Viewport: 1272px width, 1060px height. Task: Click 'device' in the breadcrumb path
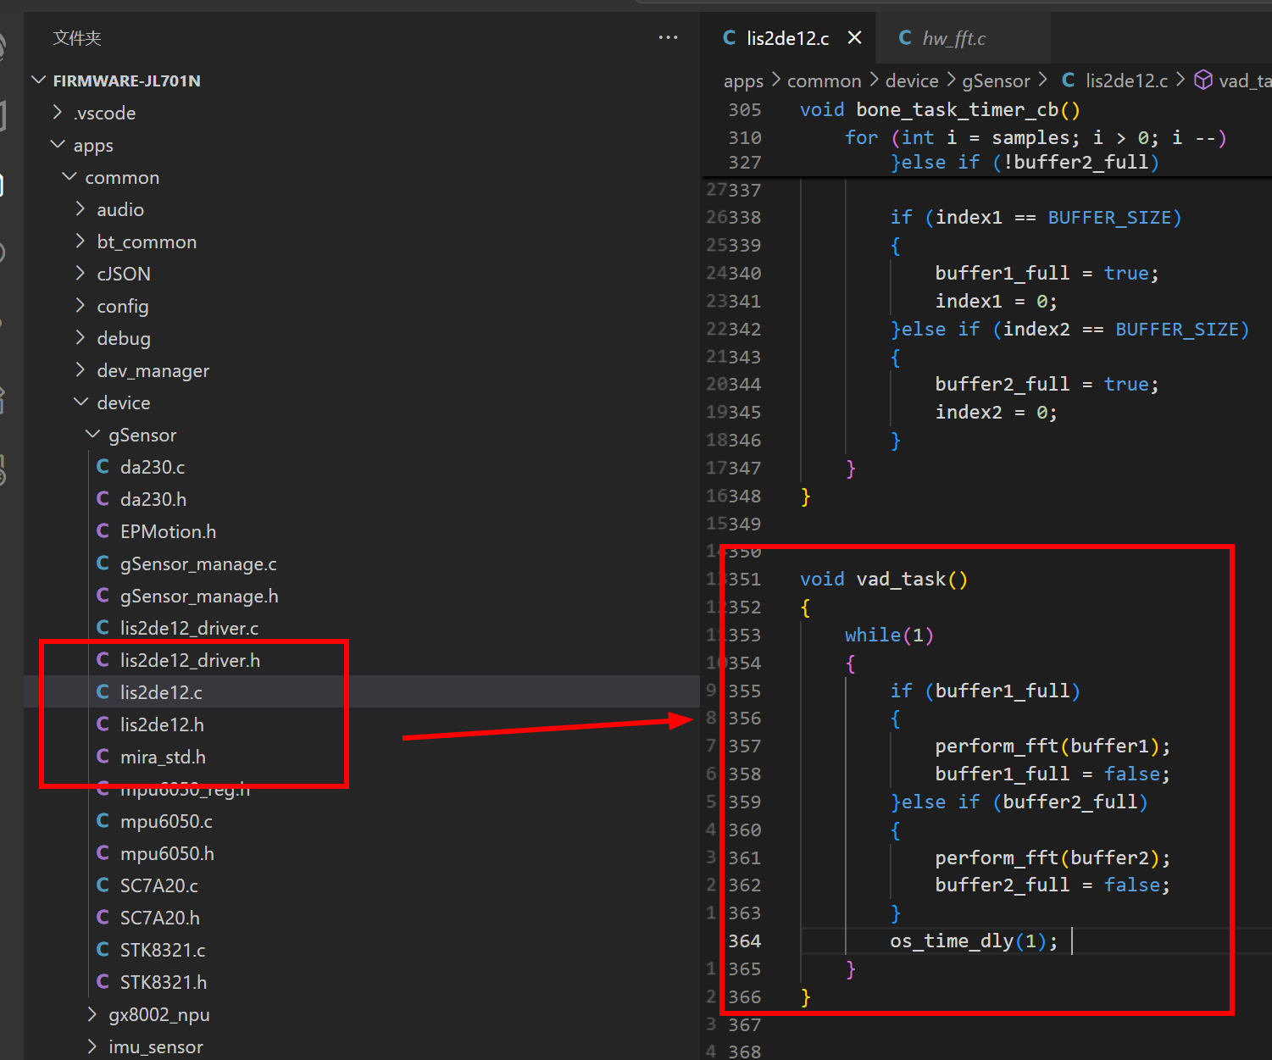[912, 81]
